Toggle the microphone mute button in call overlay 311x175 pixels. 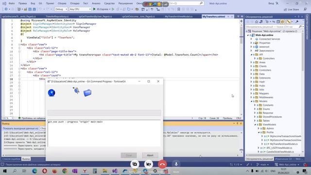point(176,164)
